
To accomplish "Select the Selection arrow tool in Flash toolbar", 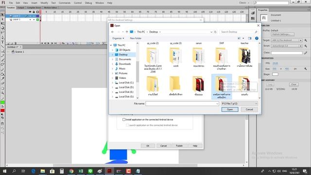I will point(2,14).
